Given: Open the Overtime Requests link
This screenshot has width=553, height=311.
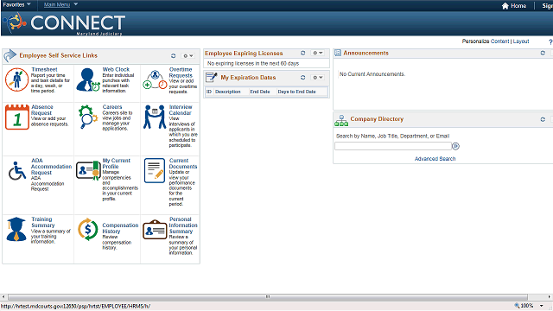Looking at the screenshot, I should pos(181,73).
